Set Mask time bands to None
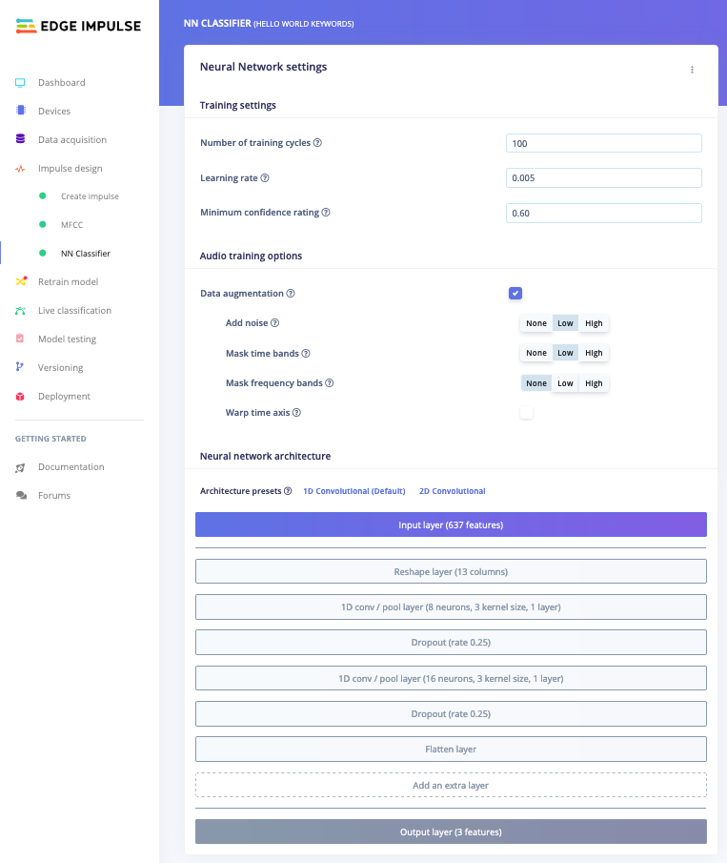Viewport: 727px width, 863px height. [536, 353]
